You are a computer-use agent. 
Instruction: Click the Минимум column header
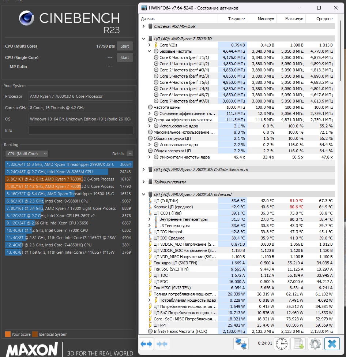[x=262, y=19]
